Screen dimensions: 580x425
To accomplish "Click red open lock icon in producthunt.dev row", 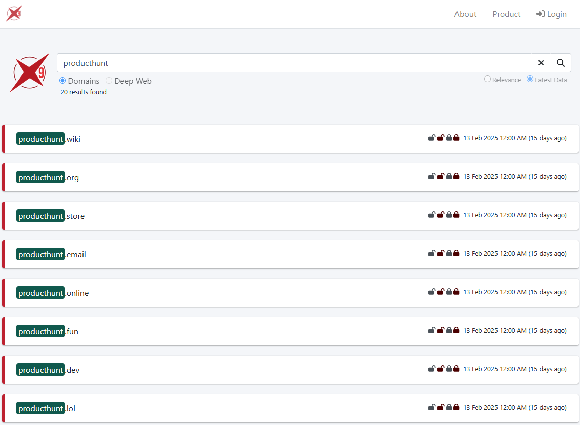I will point(440,369).
